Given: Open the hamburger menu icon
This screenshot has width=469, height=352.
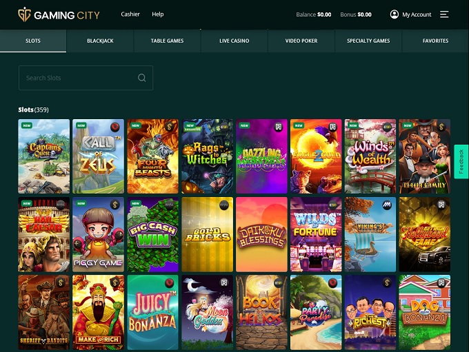Looking at the screenshot, I should pos(444,14).
